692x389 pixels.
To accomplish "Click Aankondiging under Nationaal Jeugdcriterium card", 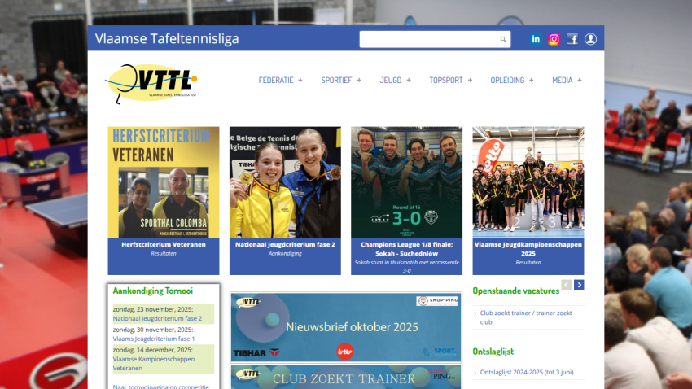I will point(285,254).
